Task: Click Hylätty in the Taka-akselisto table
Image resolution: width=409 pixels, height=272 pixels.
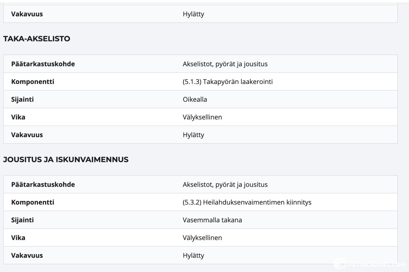Action: [193, 135]
